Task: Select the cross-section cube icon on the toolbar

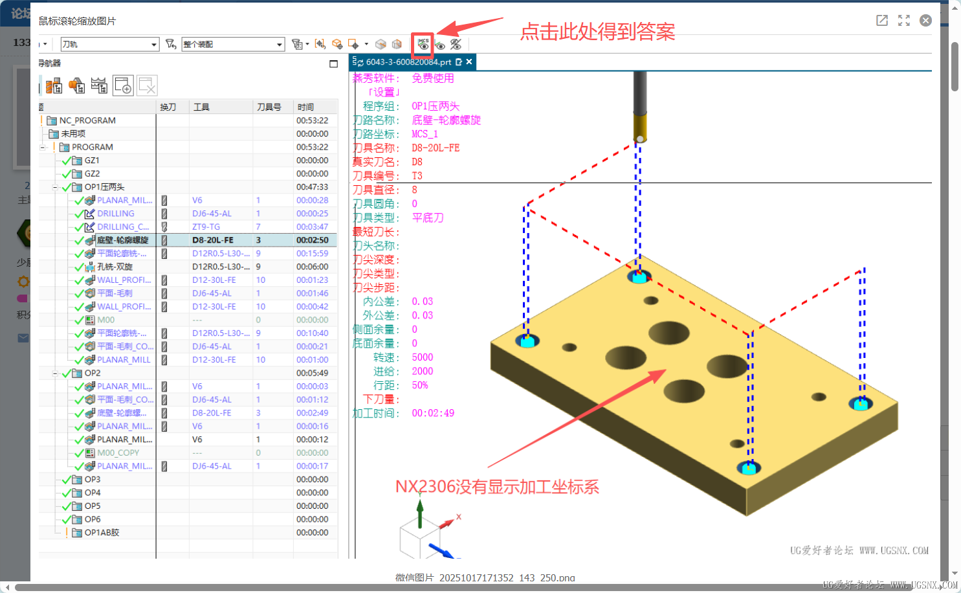Action: point(381,44)
